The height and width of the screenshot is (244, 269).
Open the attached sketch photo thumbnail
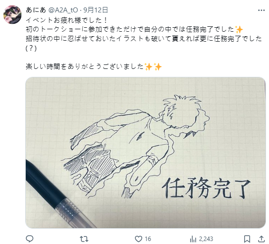(146, 152)
